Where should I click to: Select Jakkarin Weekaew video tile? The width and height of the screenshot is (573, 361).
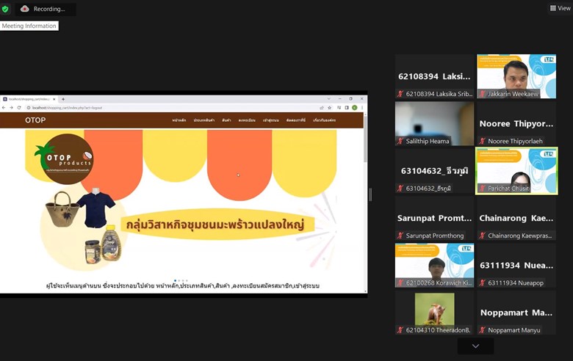coord(516,76)
